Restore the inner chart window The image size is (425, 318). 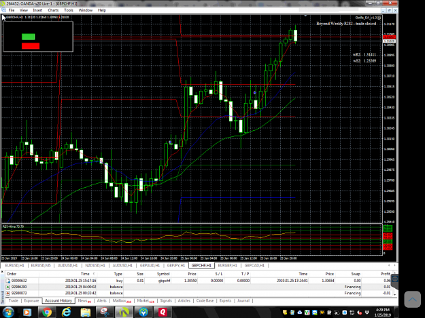pos(389,10)
